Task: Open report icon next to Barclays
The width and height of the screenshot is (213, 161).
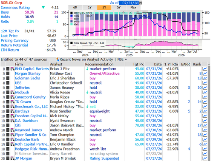Action: [x=12, y=111]
